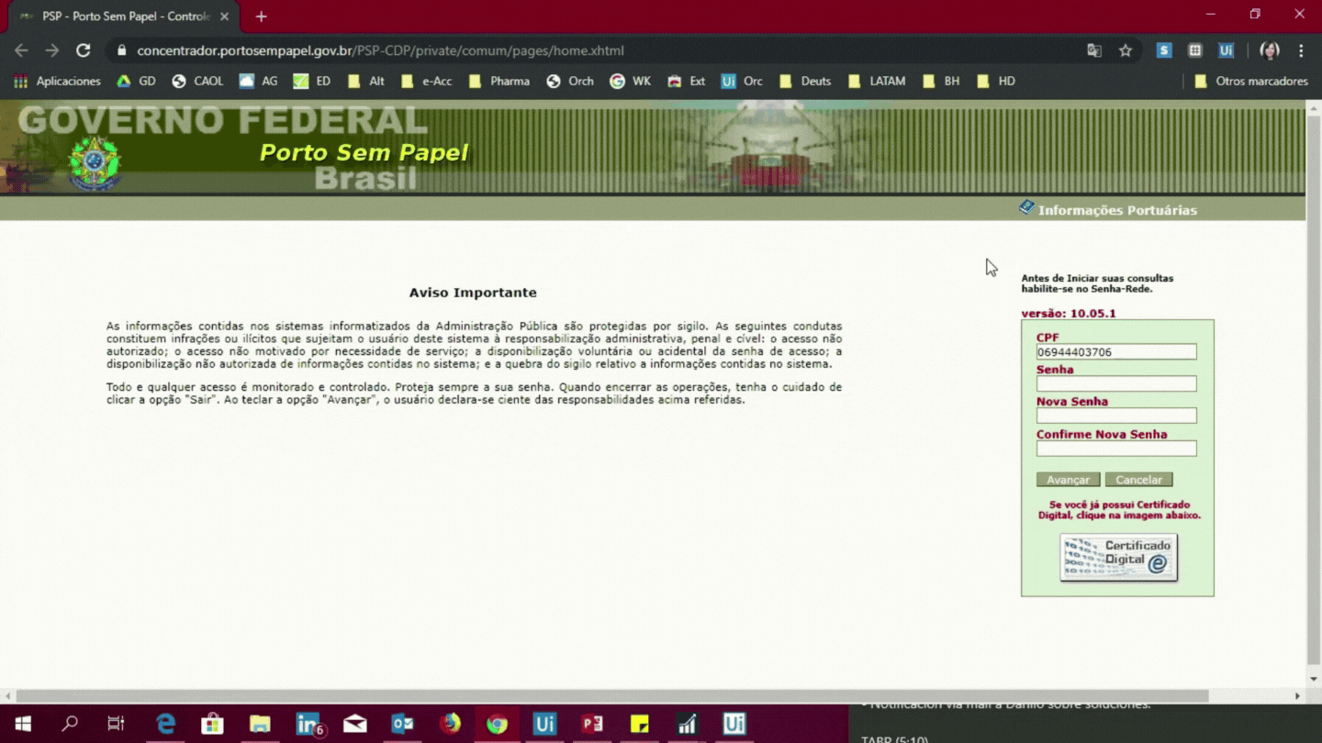Viewport: 1322px width, 743px height.
Task: Close the PSP - Porto Sem Papel tab
Action: [224, 17]
